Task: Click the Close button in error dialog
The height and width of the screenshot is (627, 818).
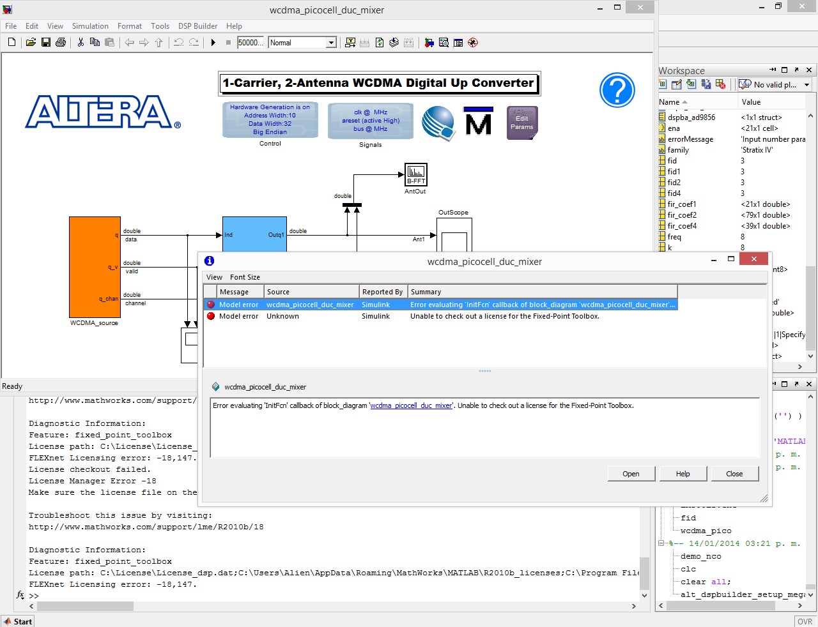Action: (734, 474)
